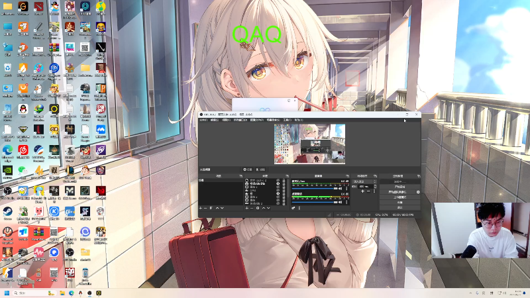Open the QQ penguin desktop icon
Viewport: 530px width, 298px height.
(x=23, y=111)
